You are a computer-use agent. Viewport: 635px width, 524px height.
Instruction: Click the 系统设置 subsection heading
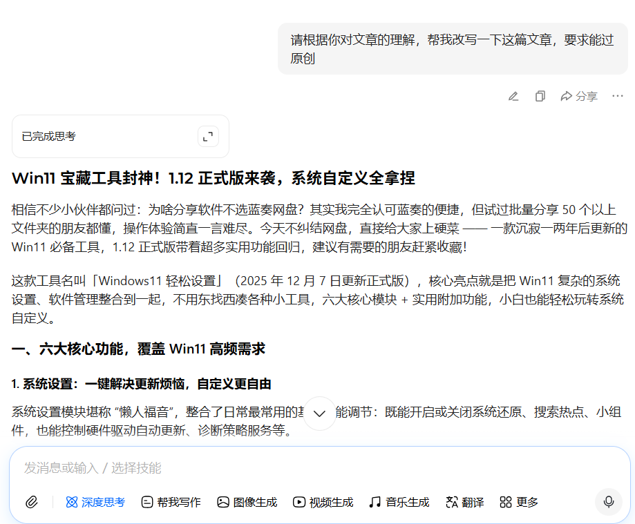[141, 384]
